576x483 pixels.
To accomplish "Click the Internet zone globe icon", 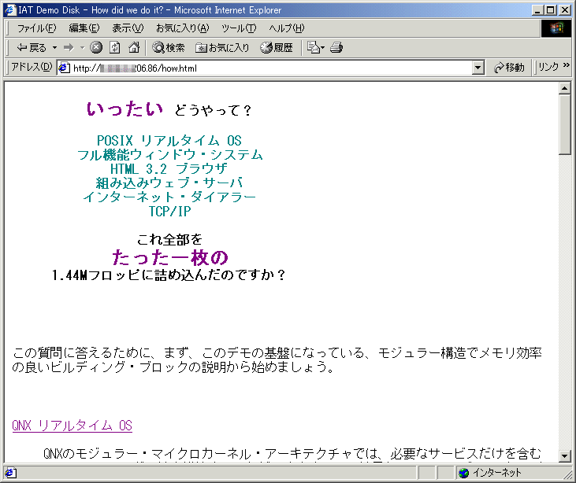I will click(x=464, y=473).
